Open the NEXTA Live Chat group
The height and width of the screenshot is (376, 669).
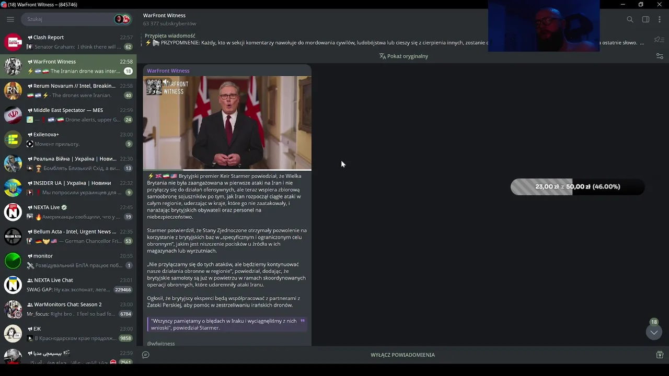click(x=68, y=285)
